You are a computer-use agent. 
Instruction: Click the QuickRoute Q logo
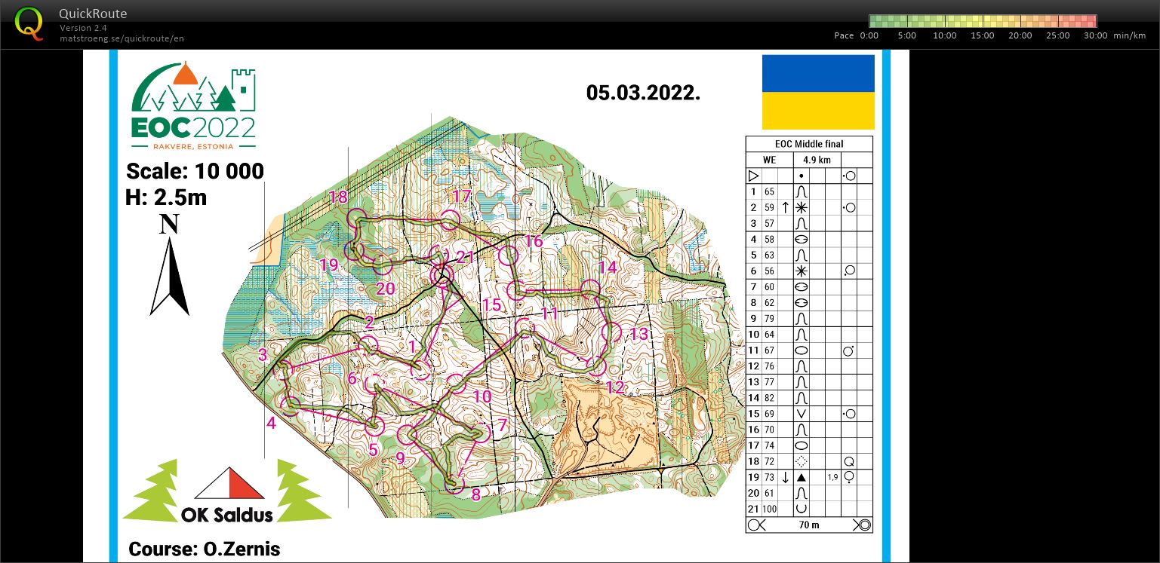(x=29, y=23)
